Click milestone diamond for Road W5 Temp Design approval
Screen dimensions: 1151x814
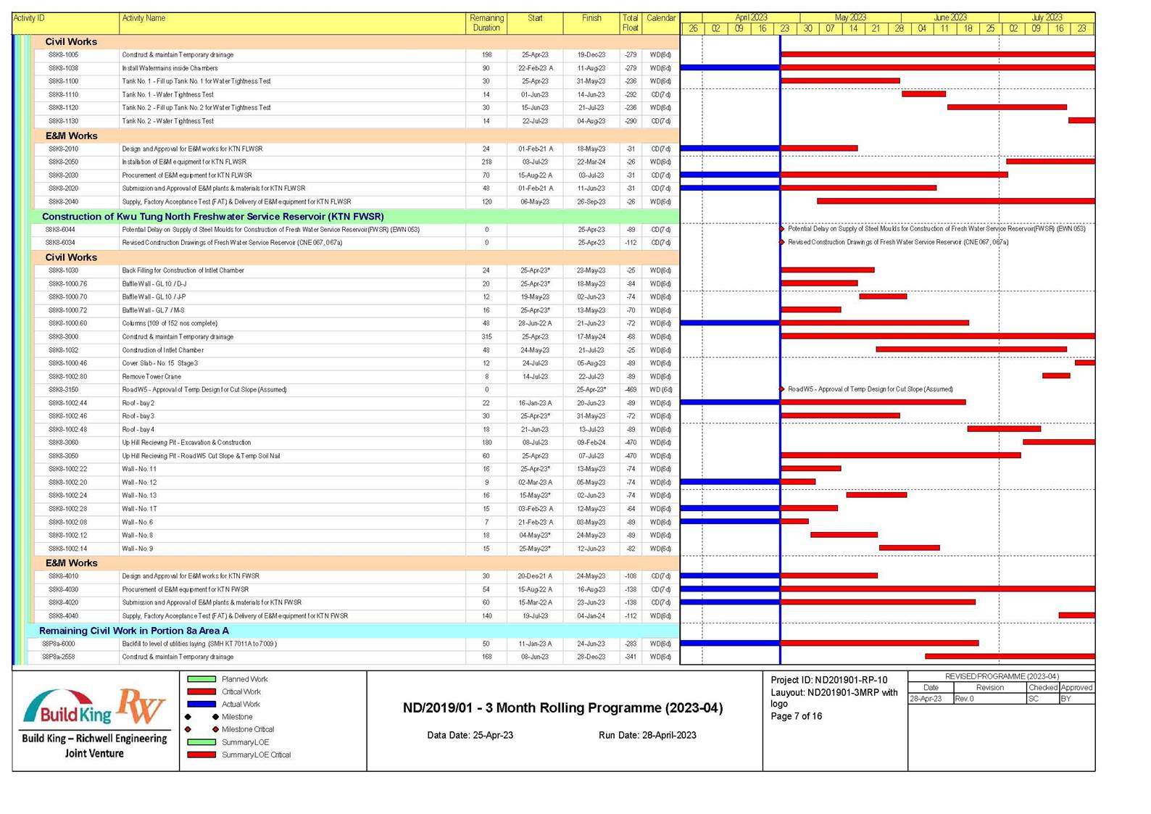point(781,389)
